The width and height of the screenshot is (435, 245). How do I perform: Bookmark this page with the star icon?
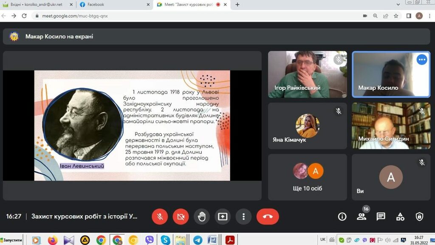tap(396, 16)
